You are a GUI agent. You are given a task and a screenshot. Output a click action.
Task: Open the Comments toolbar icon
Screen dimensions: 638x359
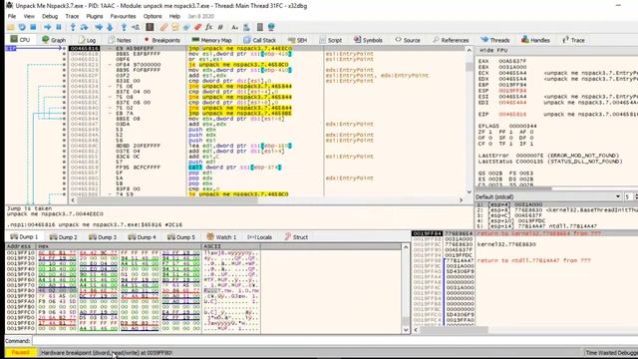[x=175, y=27]
